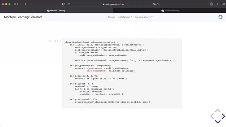Screen dimensions: 226x127
Task: Click the Safari window's green full screen button
Action: click(x=10, y=4)
